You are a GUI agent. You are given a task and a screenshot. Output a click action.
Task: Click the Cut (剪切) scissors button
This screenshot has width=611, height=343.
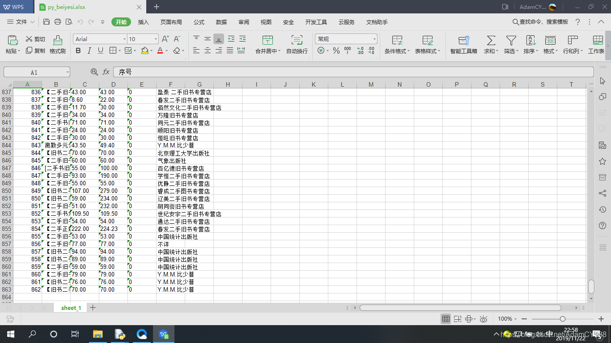35,39
